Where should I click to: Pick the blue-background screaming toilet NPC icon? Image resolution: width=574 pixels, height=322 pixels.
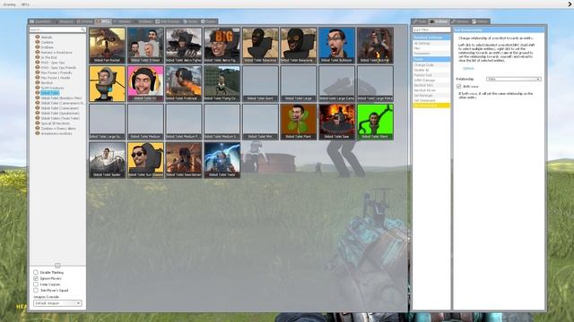336,46
